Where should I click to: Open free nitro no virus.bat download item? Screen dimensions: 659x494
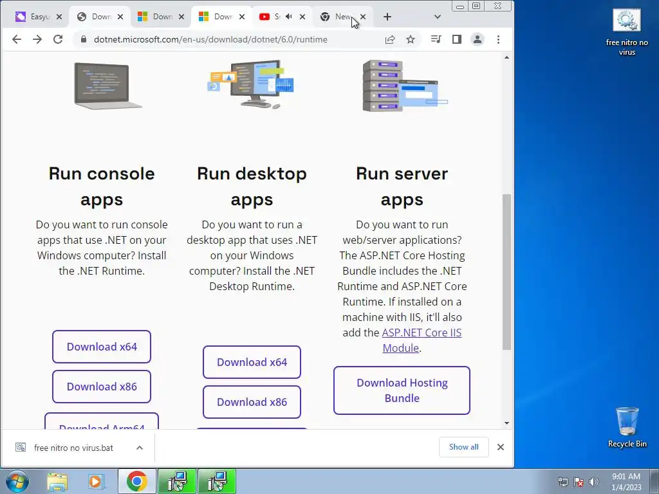click(x=73, y=448)
